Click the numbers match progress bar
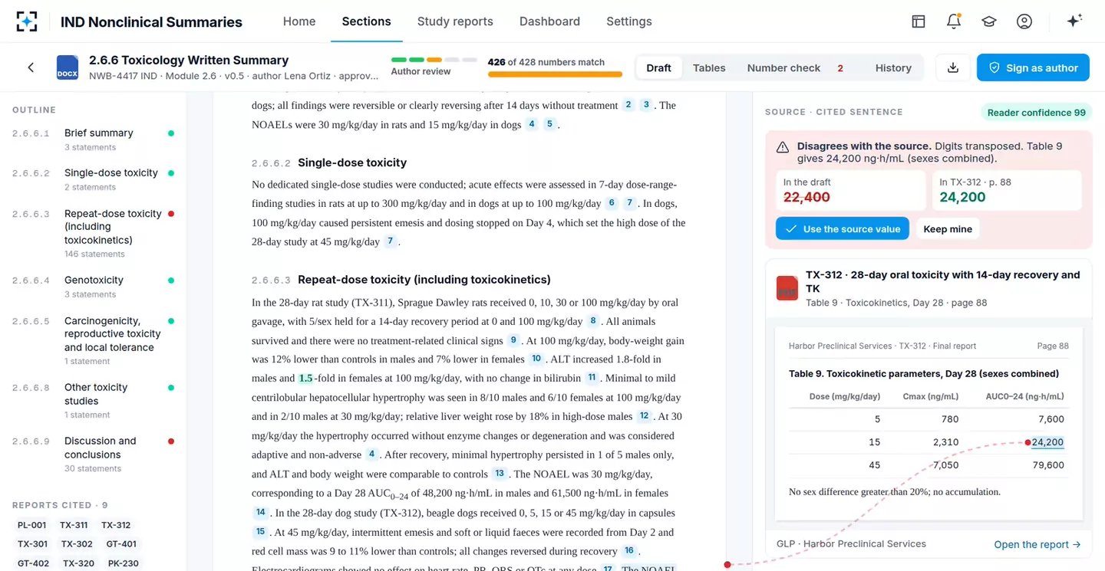1105x571 pixels. (x=555, y=74)
